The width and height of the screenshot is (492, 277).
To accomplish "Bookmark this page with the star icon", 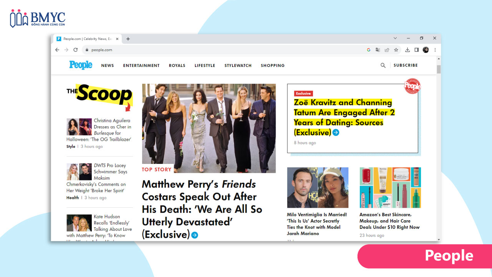I will pos(396,50).
